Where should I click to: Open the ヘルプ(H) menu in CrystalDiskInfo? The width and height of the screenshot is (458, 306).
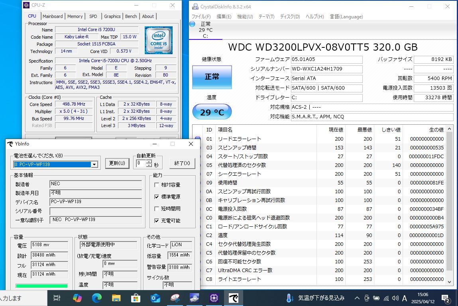tap(315, 17)
